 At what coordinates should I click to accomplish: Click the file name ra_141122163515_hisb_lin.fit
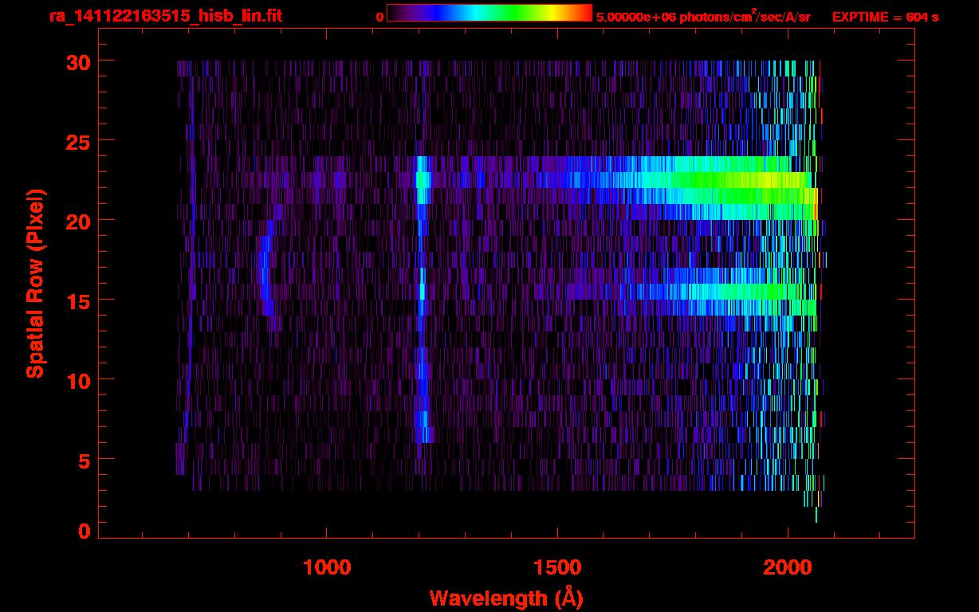(x=165, y=15)
